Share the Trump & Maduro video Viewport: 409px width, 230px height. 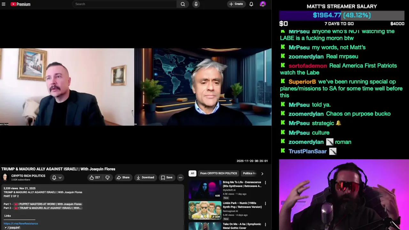(x=123, y=178)
